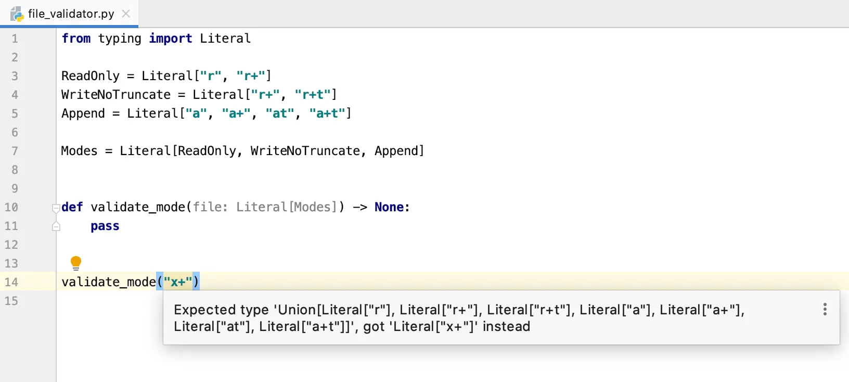Viewport: 849px width, 382px height.
Task: Open the three-dot menu in the error tooltip
Action: click(825, 310)
